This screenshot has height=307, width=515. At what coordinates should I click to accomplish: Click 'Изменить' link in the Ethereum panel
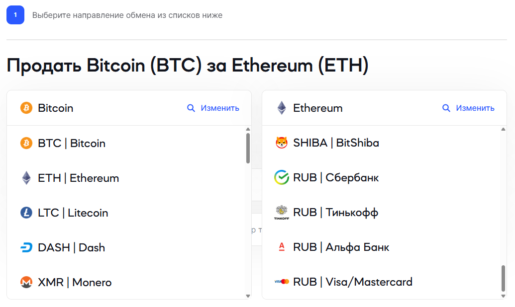coord(475,108)
